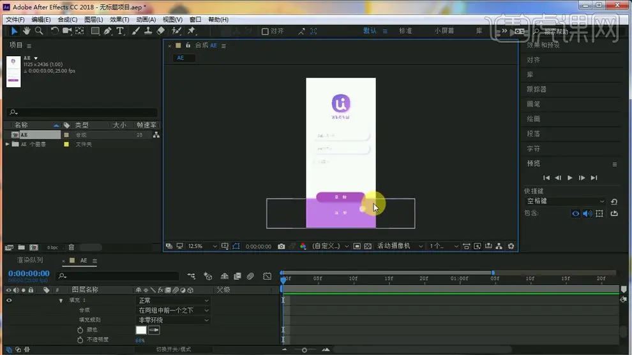The height and width of the screenshot is (355, 632).
Task: Open the 非零环绕 fill rule dropdown
Action: (173, 320)
